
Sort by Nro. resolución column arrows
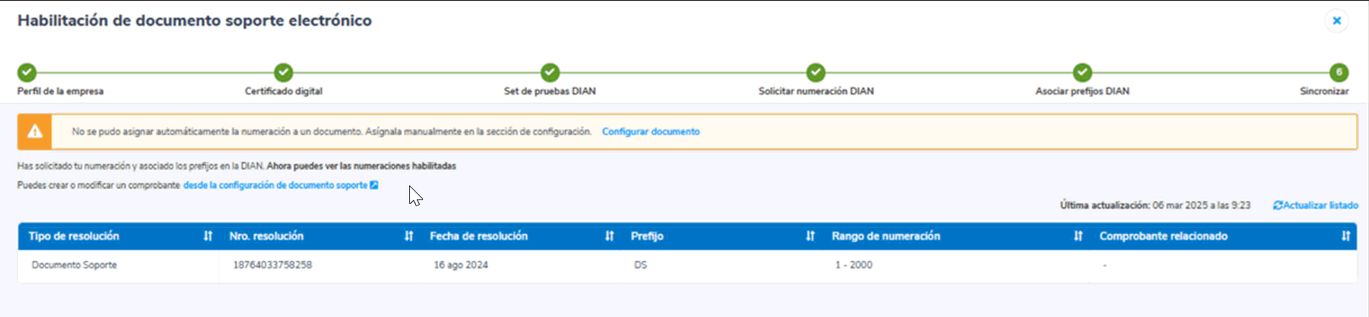(x=409, y=236)
